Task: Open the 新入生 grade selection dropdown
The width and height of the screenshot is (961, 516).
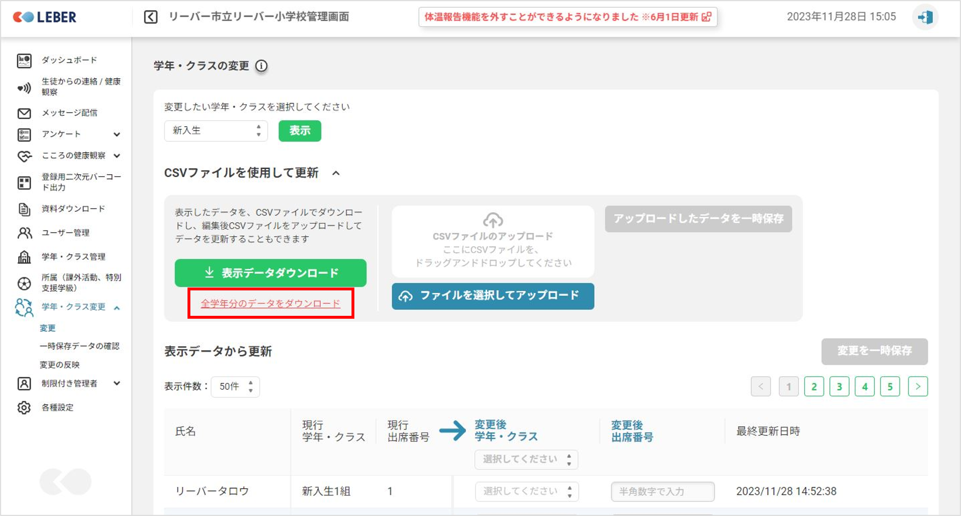Action: point(216,131)
